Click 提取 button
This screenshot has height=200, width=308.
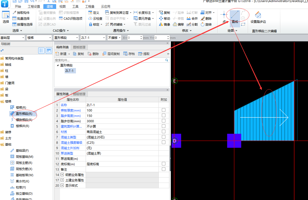tap(144, 54)
